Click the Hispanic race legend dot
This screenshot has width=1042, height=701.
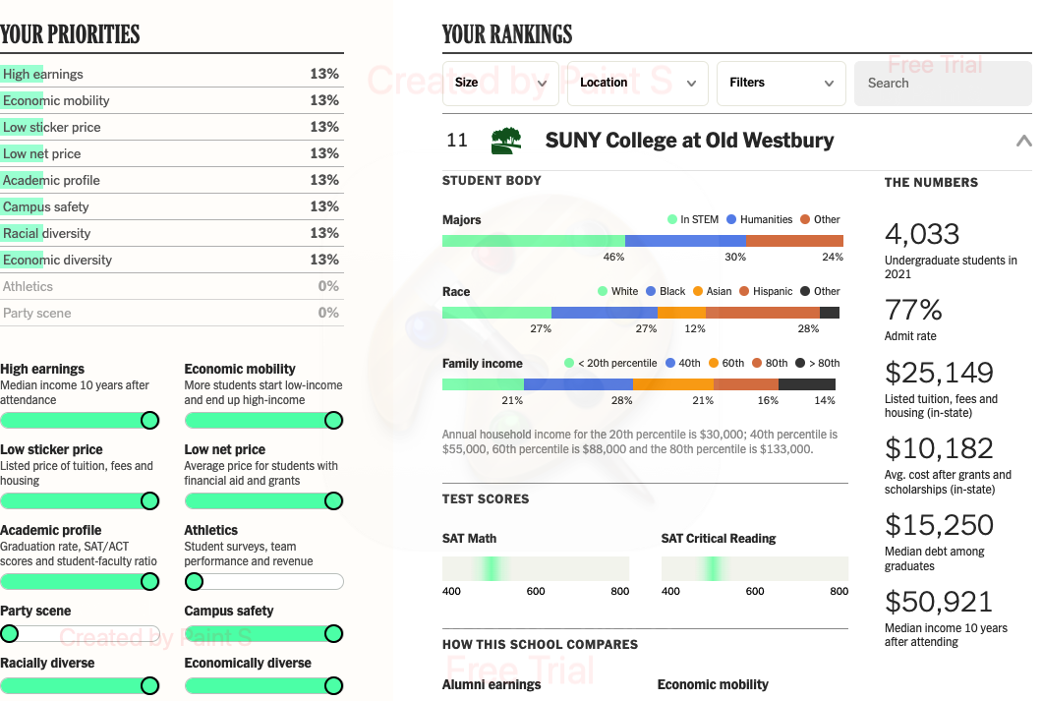click(744, 291)
